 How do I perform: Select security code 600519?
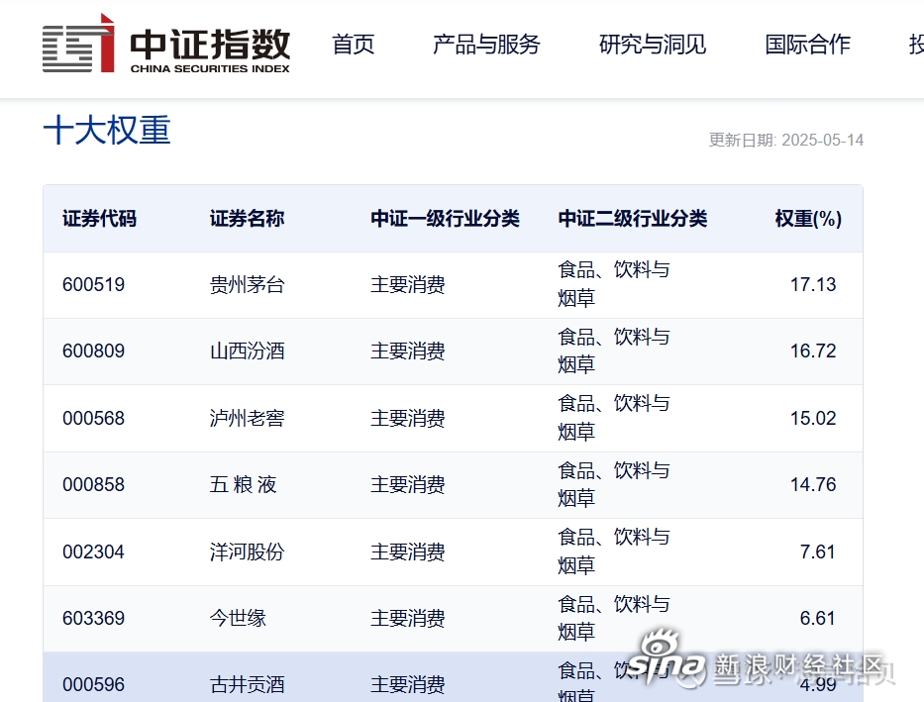coord(94,285)
